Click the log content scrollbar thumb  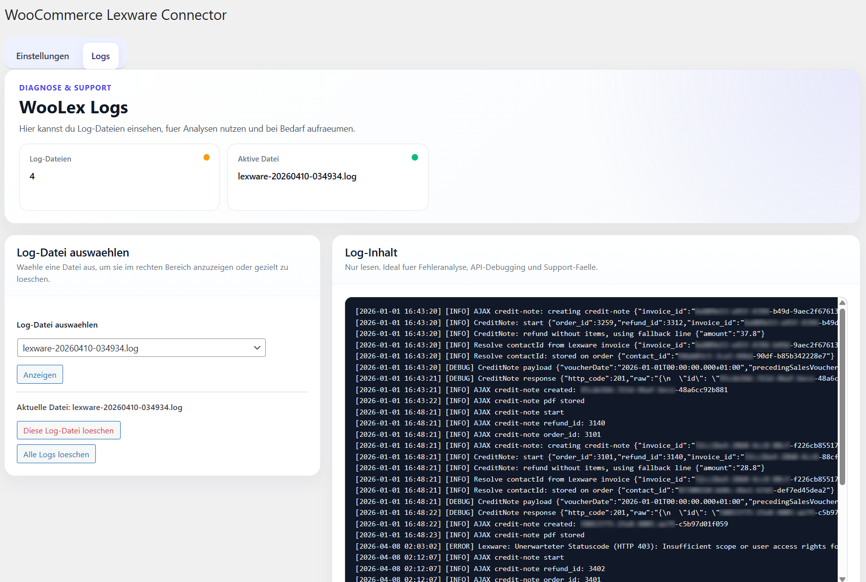pos(842,396)
